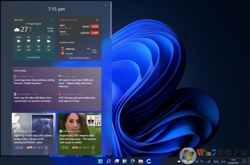
Task: Open the Weather widget options menu
Action: (52, 20)
